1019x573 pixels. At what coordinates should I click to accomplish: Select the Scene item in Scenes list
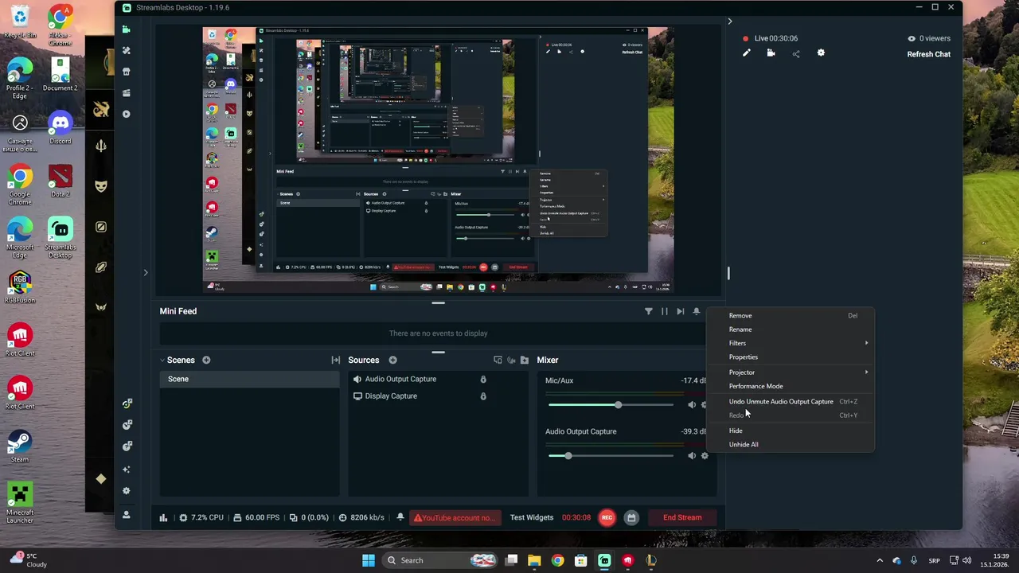click(x=249, y=380)
